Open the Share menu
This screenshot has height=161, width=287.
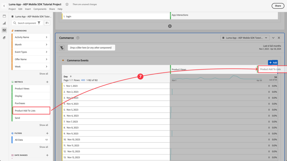pos(52,9)
